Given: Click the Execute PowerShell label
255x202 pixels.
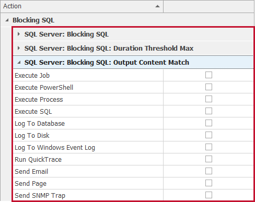Looking at the screenshot, I should [x=44, y=88].
